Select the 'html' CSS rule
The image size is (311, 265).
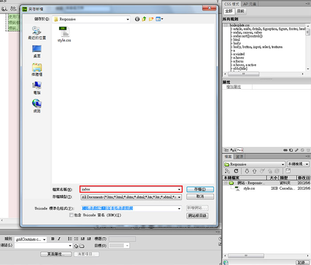click(236, 40)
